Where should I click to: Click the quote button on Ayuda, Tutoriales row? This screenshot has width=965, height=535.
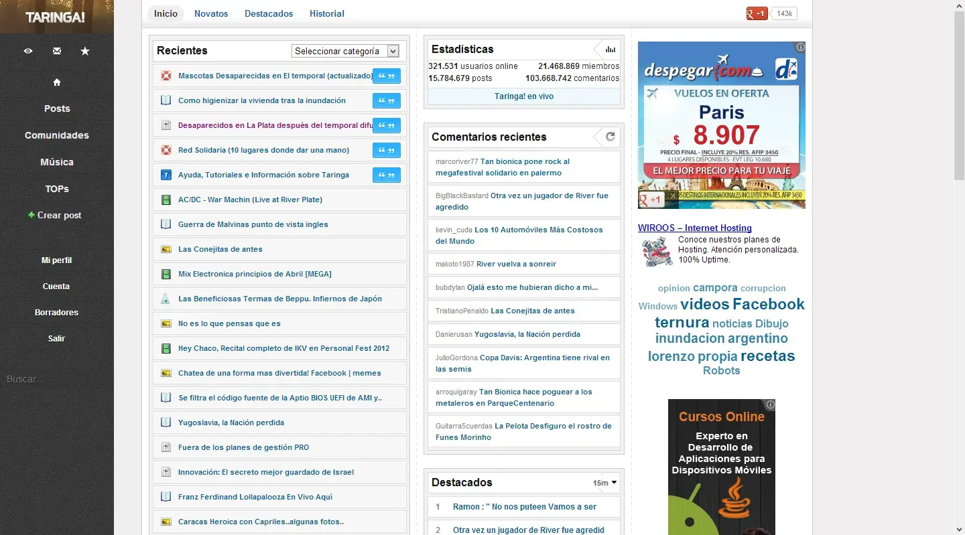point(387,175)
